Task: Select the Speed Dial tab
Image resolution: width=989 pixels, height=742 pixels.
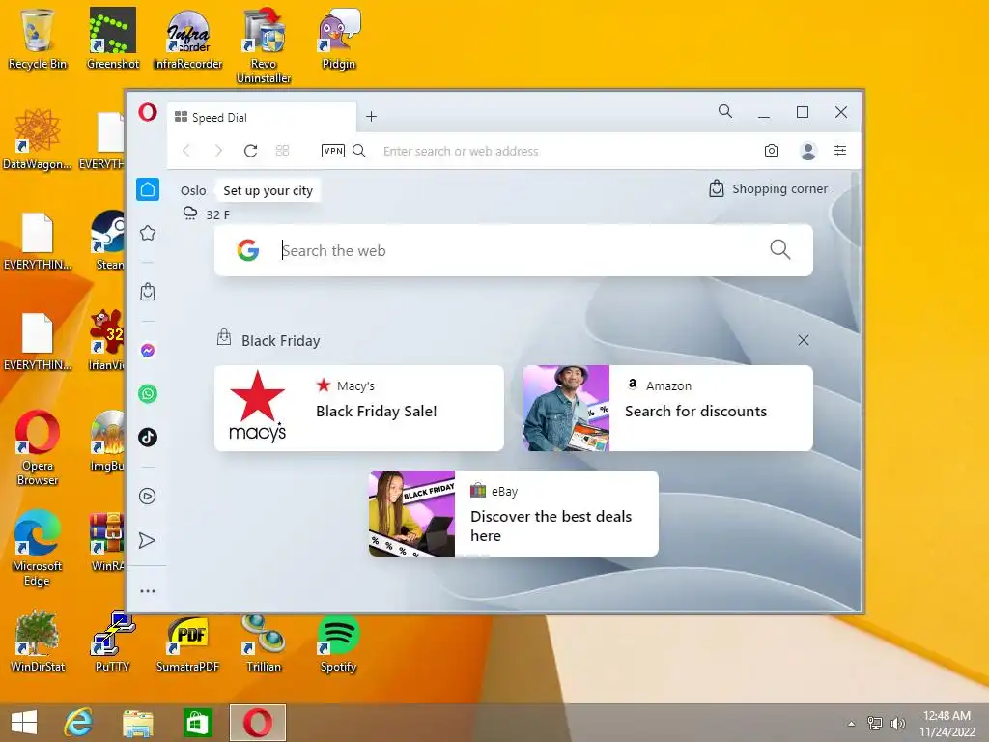Action: pyautogui.click(x=262, y=117)
